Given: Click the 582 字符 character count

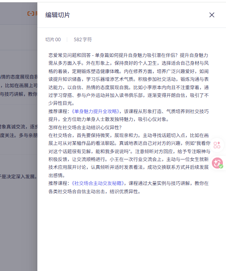Looking at the screenshot, I should pyautogui.click(x=83, y=40).
